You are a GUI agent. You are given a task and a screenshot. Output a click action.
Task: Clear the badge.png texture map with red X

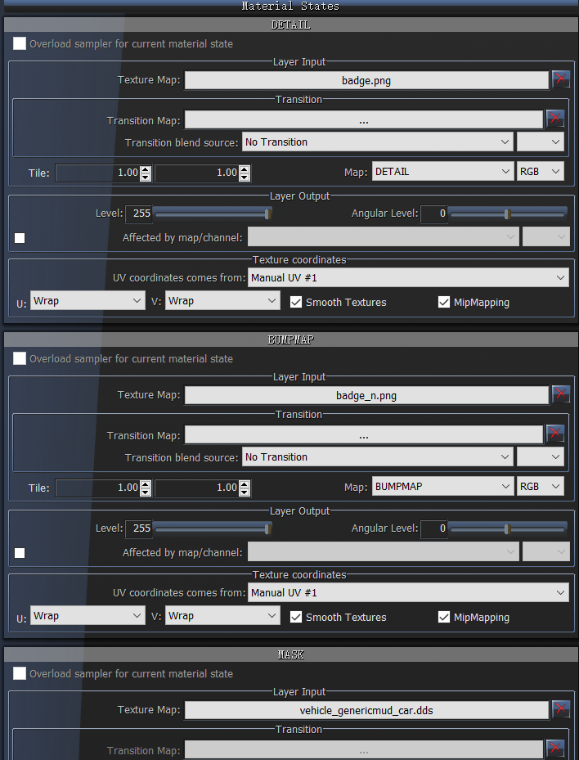(x=560, y=79)
